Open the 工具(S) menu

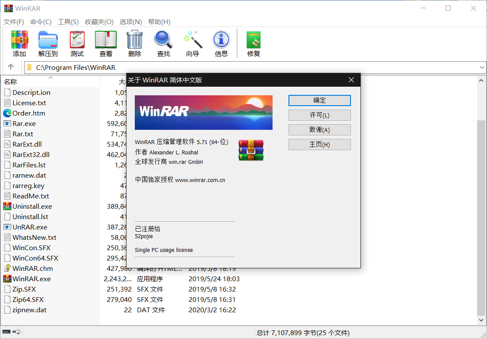click(68, 22)
